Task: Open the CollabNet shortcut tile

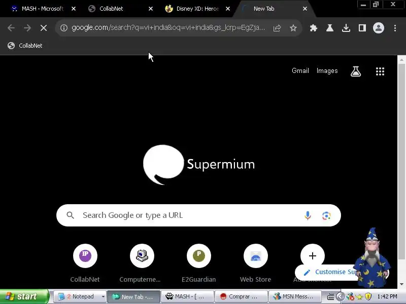Action: tap(85, 263)
